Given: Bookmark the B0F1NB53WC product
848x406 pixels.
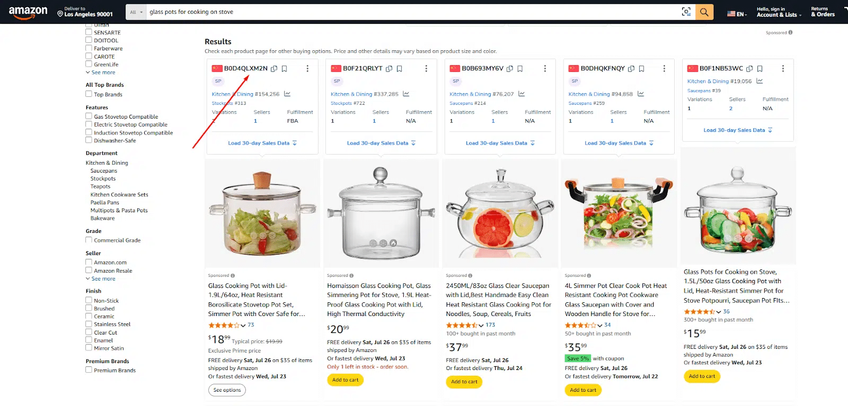Looking at the screenshot, I should pos(759,69).
